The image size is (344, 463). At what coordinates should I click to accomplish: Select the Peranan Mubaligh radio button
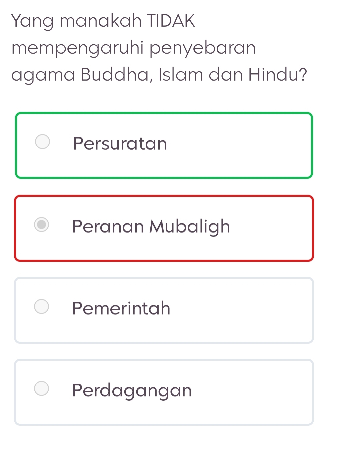click(42, 225)
